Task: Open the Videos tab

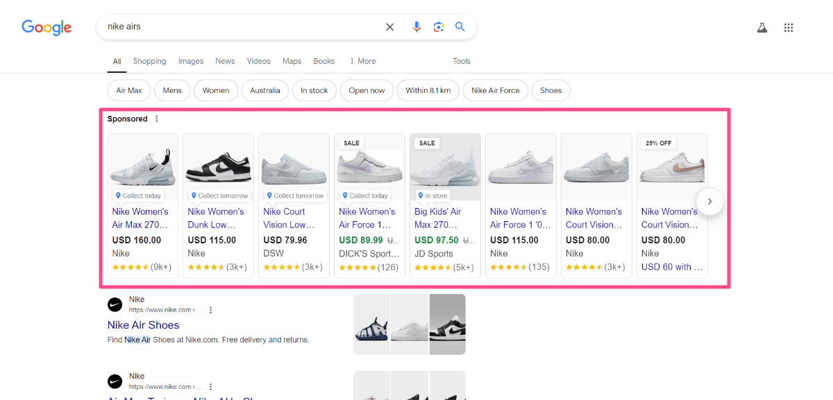Action: [x=259, y=61]
